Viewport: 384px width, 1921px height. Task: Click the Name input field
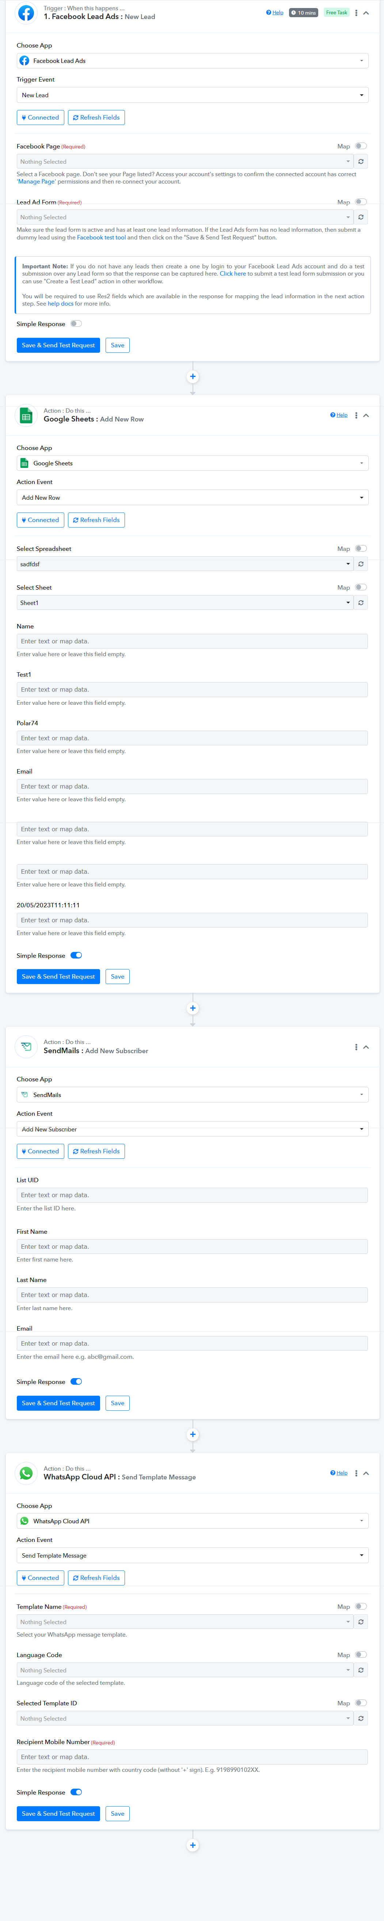pos(193,641)
